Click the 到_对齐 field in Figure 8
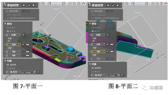The width and height of the screenshot is (168, 95). point(98,75)
